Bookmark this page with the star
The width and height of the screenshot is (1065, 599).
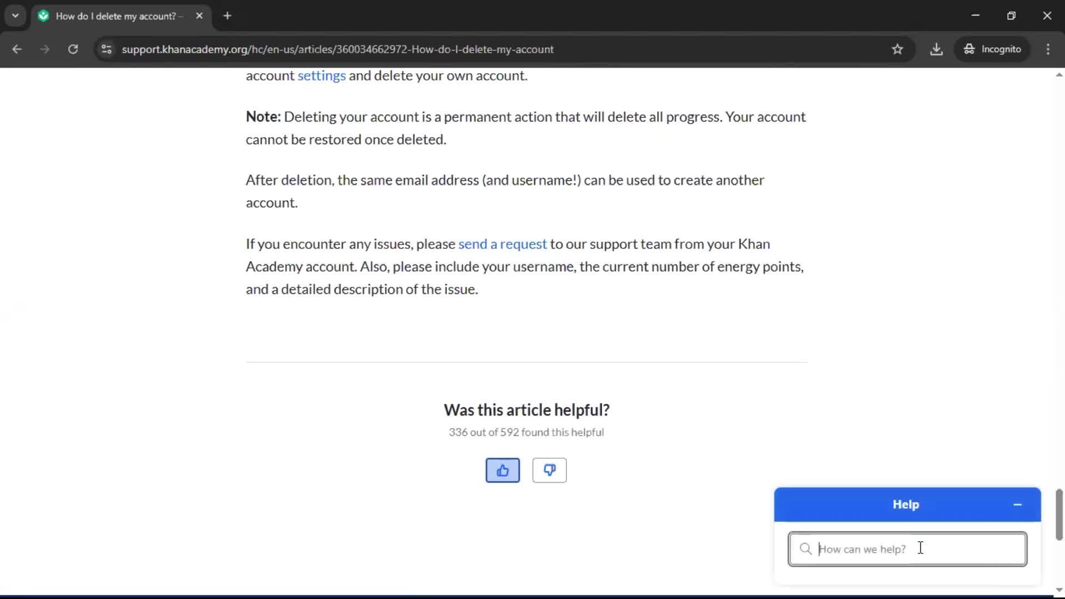[897, 49]
